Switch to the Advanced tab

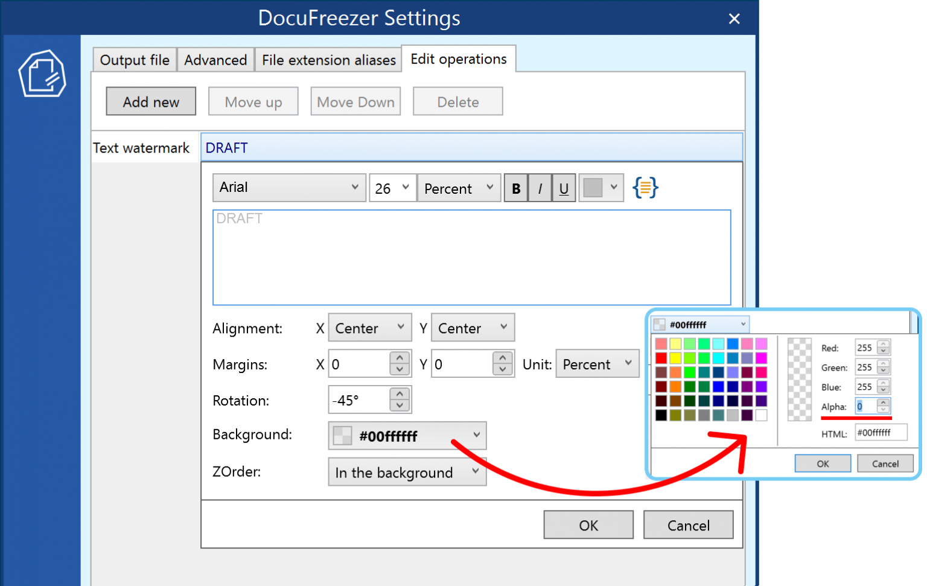[x=215, y=59]
